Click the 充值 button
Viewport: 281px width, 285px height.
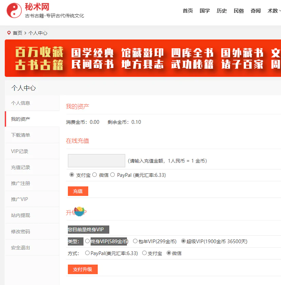pos(78,191)
